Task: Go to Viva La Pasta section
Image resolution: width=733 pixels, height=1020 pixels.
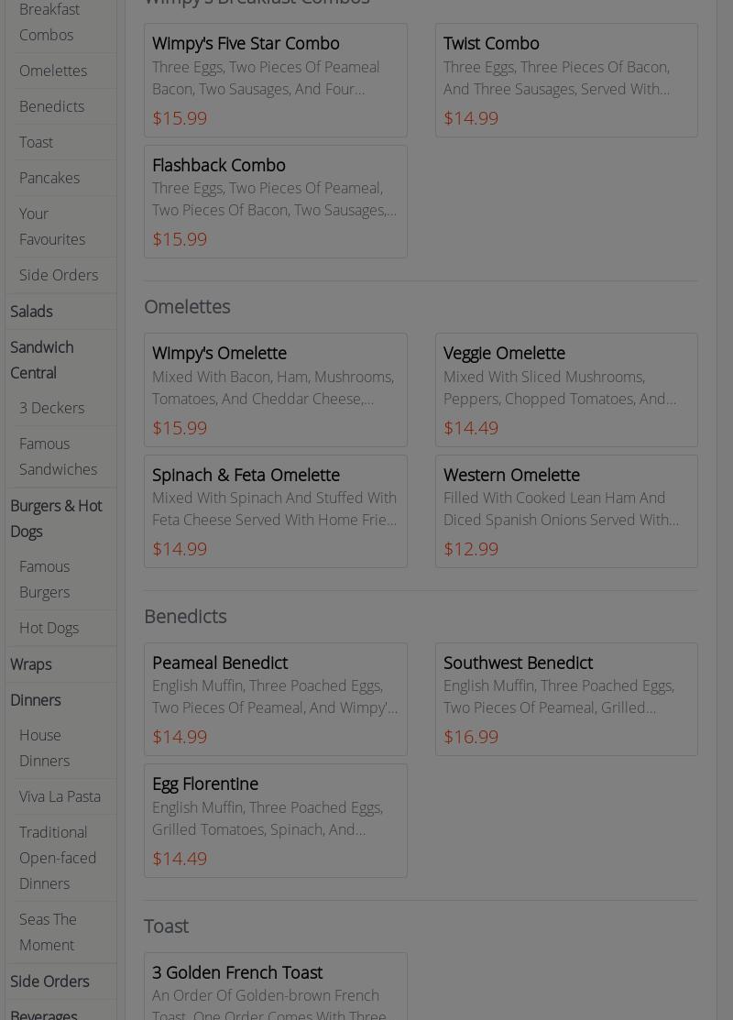Action: point(60,796)
